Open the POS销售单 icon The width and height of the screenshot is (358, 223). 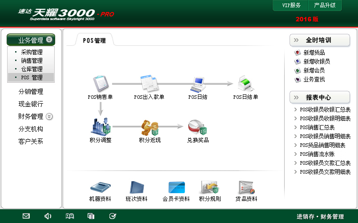[x=101, y=83]
